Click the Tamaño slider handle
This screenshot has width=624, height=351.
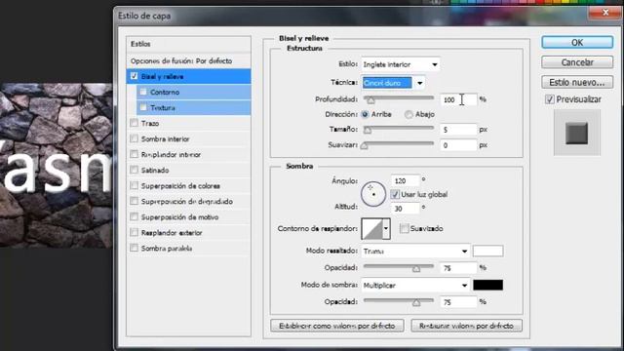pos(368,130)
